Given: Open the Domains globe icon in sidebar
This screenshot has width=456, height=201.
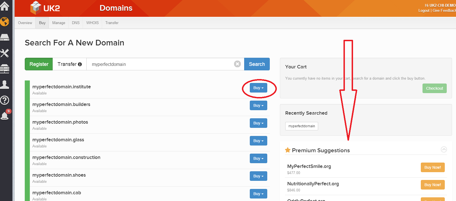Looking at the screenshot, I should (5, 22).
